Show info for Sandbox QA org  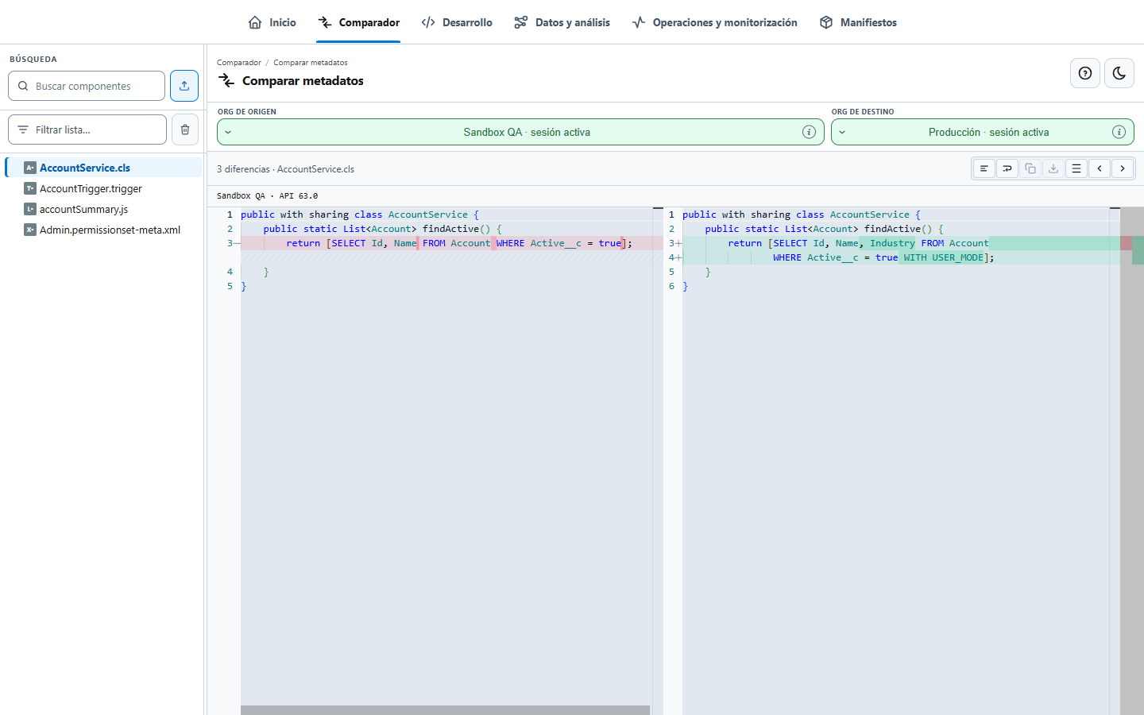click(809, 132)
